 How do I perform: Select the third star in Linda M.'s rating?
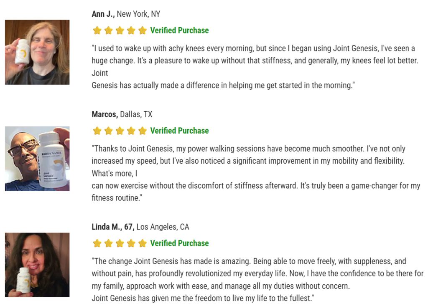point(120,243)
